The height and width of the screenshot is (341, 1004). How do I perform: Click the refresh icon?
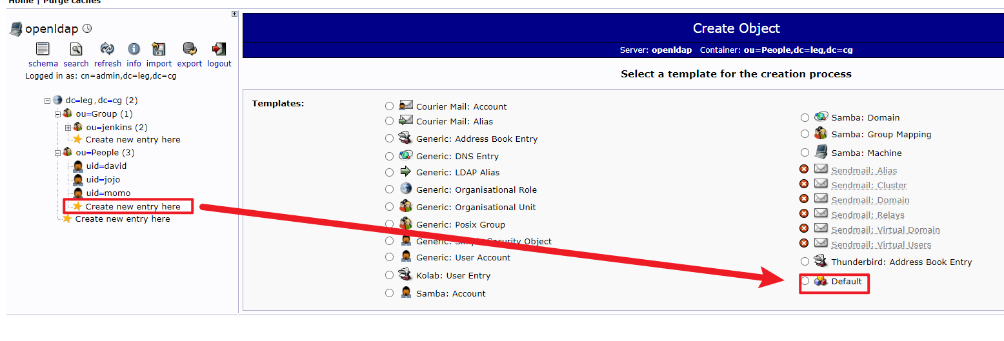[x=107, y=49]
